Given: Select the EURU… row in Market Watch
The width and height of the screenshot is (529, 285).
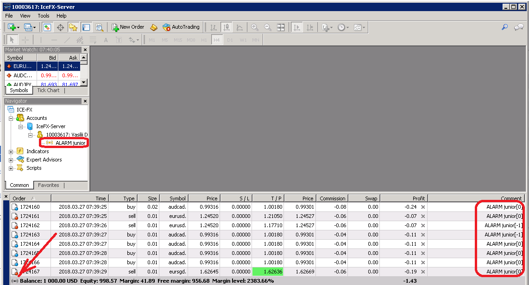Looking at the screenshot, I should [x=43, y=66].
